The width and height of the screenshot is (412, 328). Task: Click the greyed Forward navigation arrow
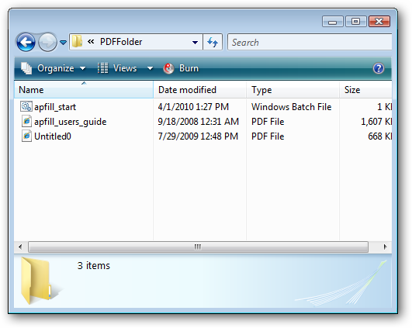click(47, 42)
